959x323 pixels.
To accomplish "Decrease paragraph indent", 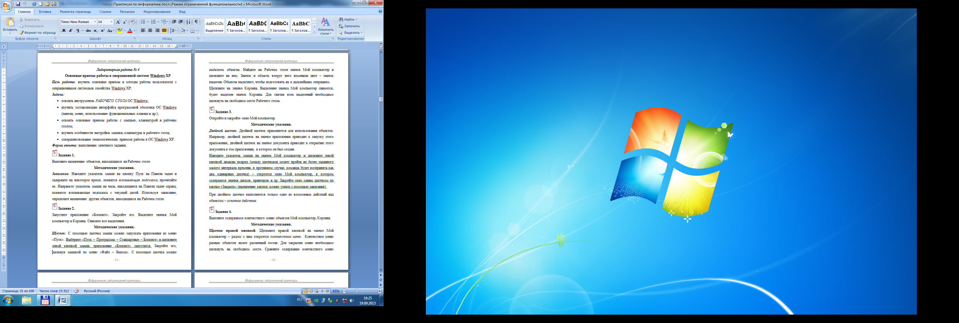I will point(174,22).
